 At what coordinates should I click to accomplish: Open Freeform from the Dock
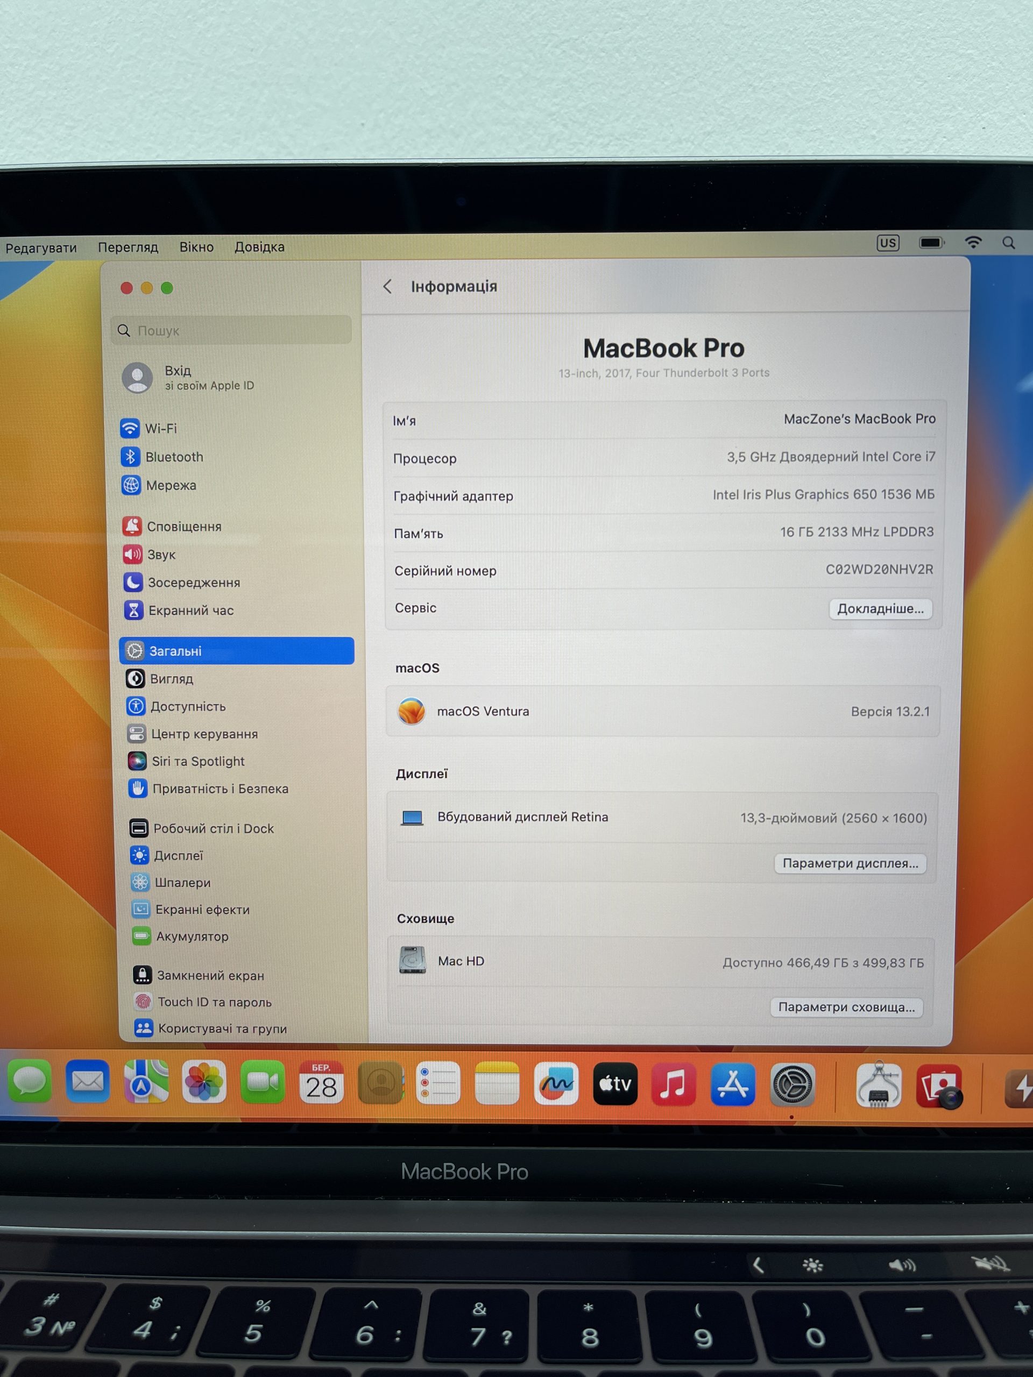556,1084
